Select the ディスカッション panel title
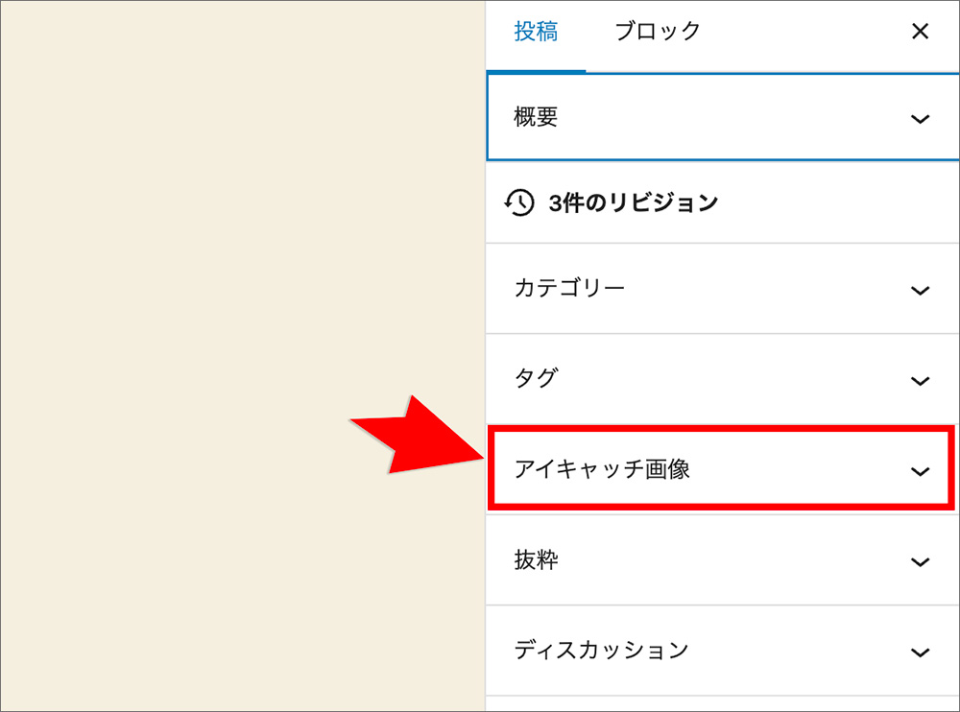 601,651
